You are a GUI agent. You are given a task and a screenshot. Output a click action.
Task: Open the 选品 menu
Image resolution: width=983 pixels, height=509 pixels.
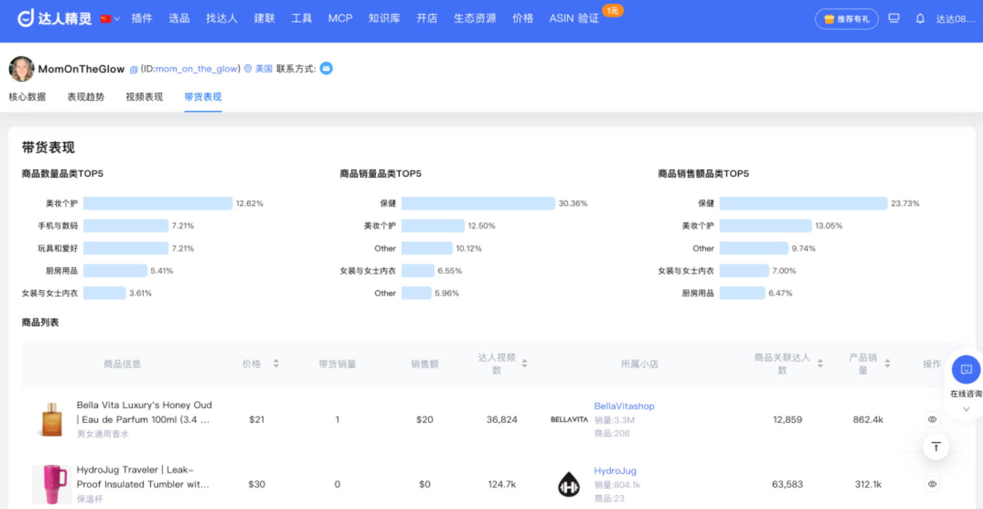tap(179, 18)
